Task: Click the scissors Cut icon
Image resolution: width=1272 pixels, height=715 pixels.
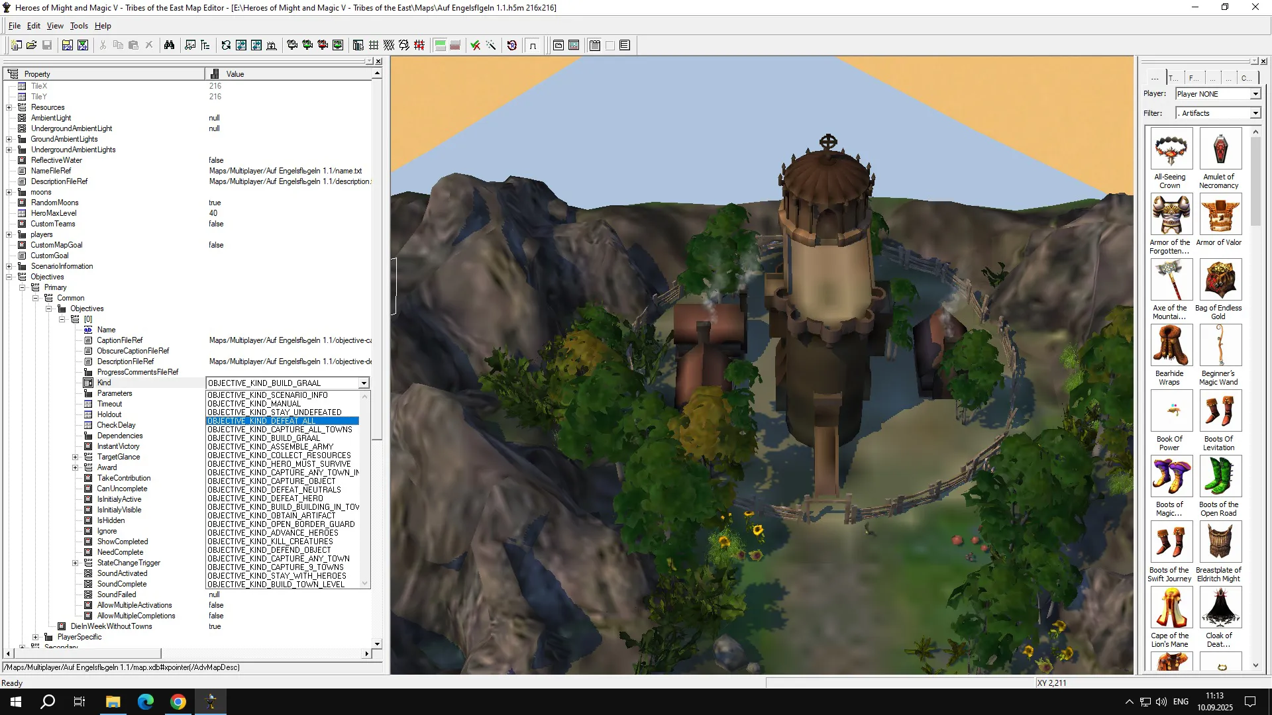Action: 103,45
